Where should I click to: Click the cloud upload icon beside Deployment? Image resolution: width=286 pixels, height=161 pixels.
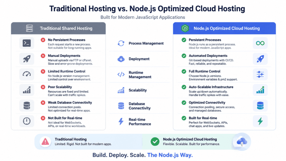(121, 59)
